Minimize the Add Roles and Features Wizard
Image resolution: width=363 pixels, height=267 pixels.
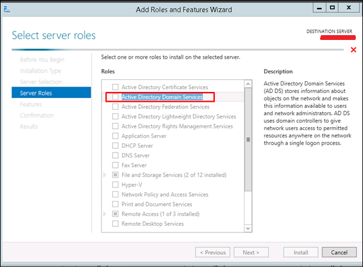click(x=319, y=8)
